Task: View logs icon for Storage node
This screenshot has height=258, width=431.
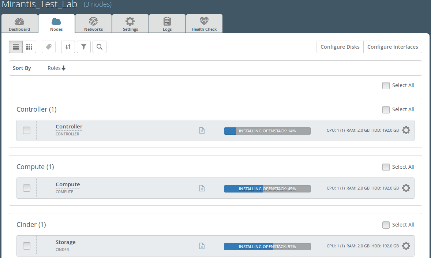Action: [x=202, y=246]
